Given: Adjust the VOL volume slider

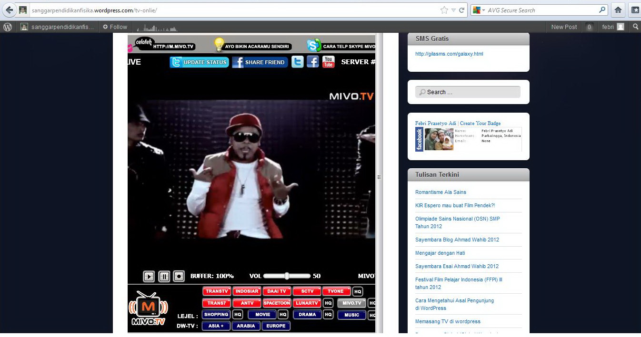Looking at the screenshot, I should (x=287, y=276).
